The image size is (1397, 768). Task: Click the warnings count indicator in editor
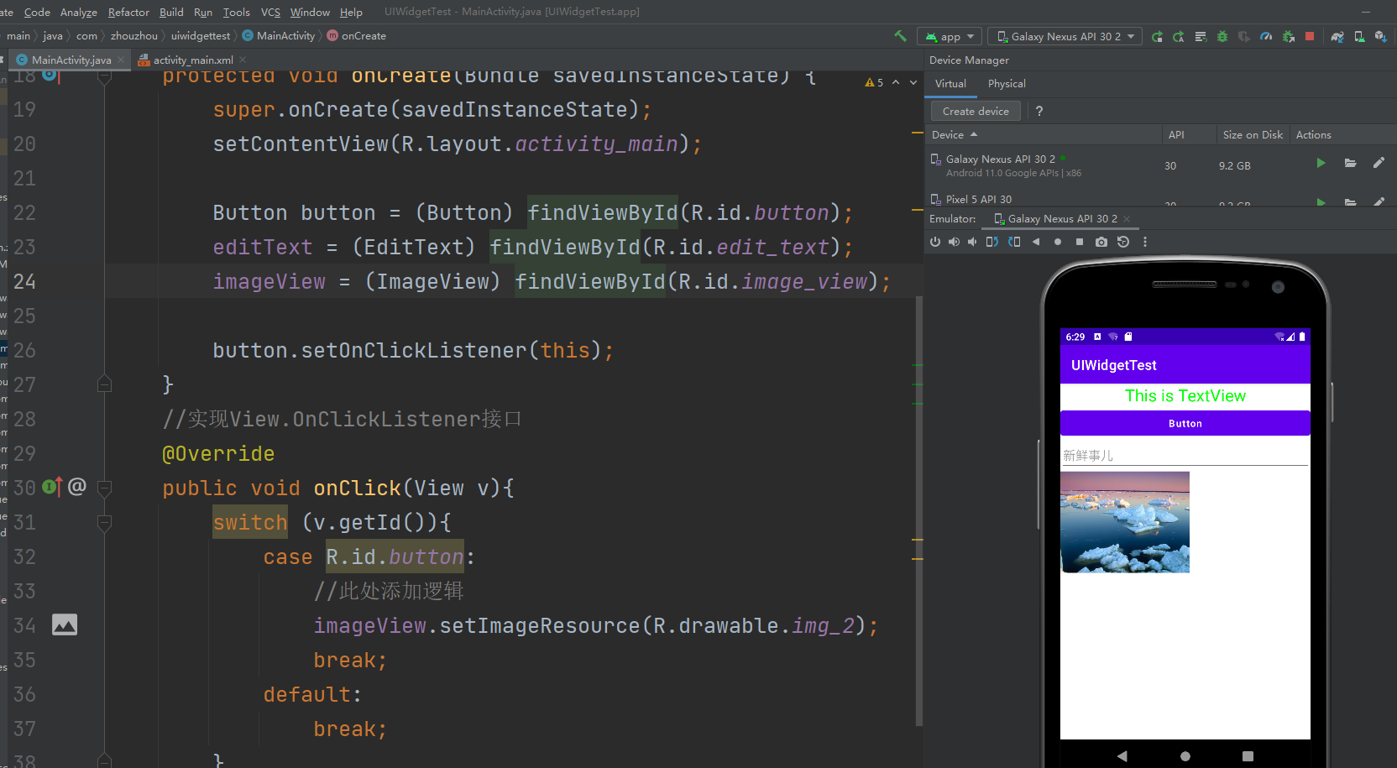(x=874, y=82)
